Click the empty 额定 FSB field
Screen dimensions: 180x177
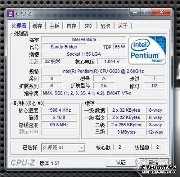(59, 132)
